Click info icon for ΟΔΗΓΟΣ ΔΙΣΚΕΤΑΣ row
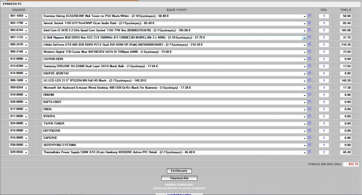Viewport: 362px width, 195px height. click(x=309, y=73)
